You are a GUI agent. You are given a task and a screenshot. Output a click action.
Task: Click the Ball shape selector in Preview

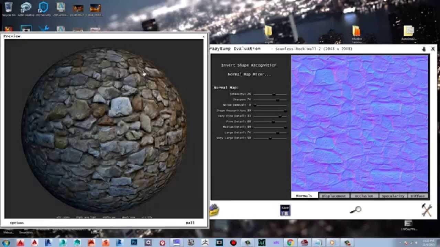click(190, 223)
